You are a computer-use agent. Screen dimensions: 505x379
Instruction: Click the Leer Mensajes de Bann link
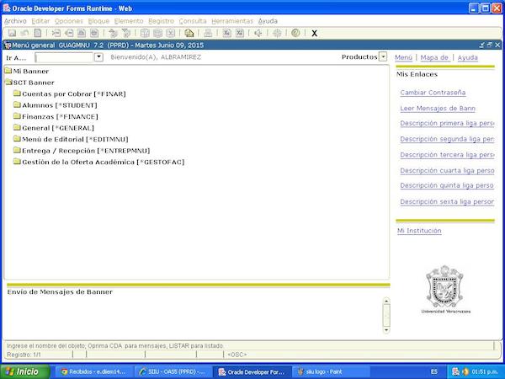[439, 108]
